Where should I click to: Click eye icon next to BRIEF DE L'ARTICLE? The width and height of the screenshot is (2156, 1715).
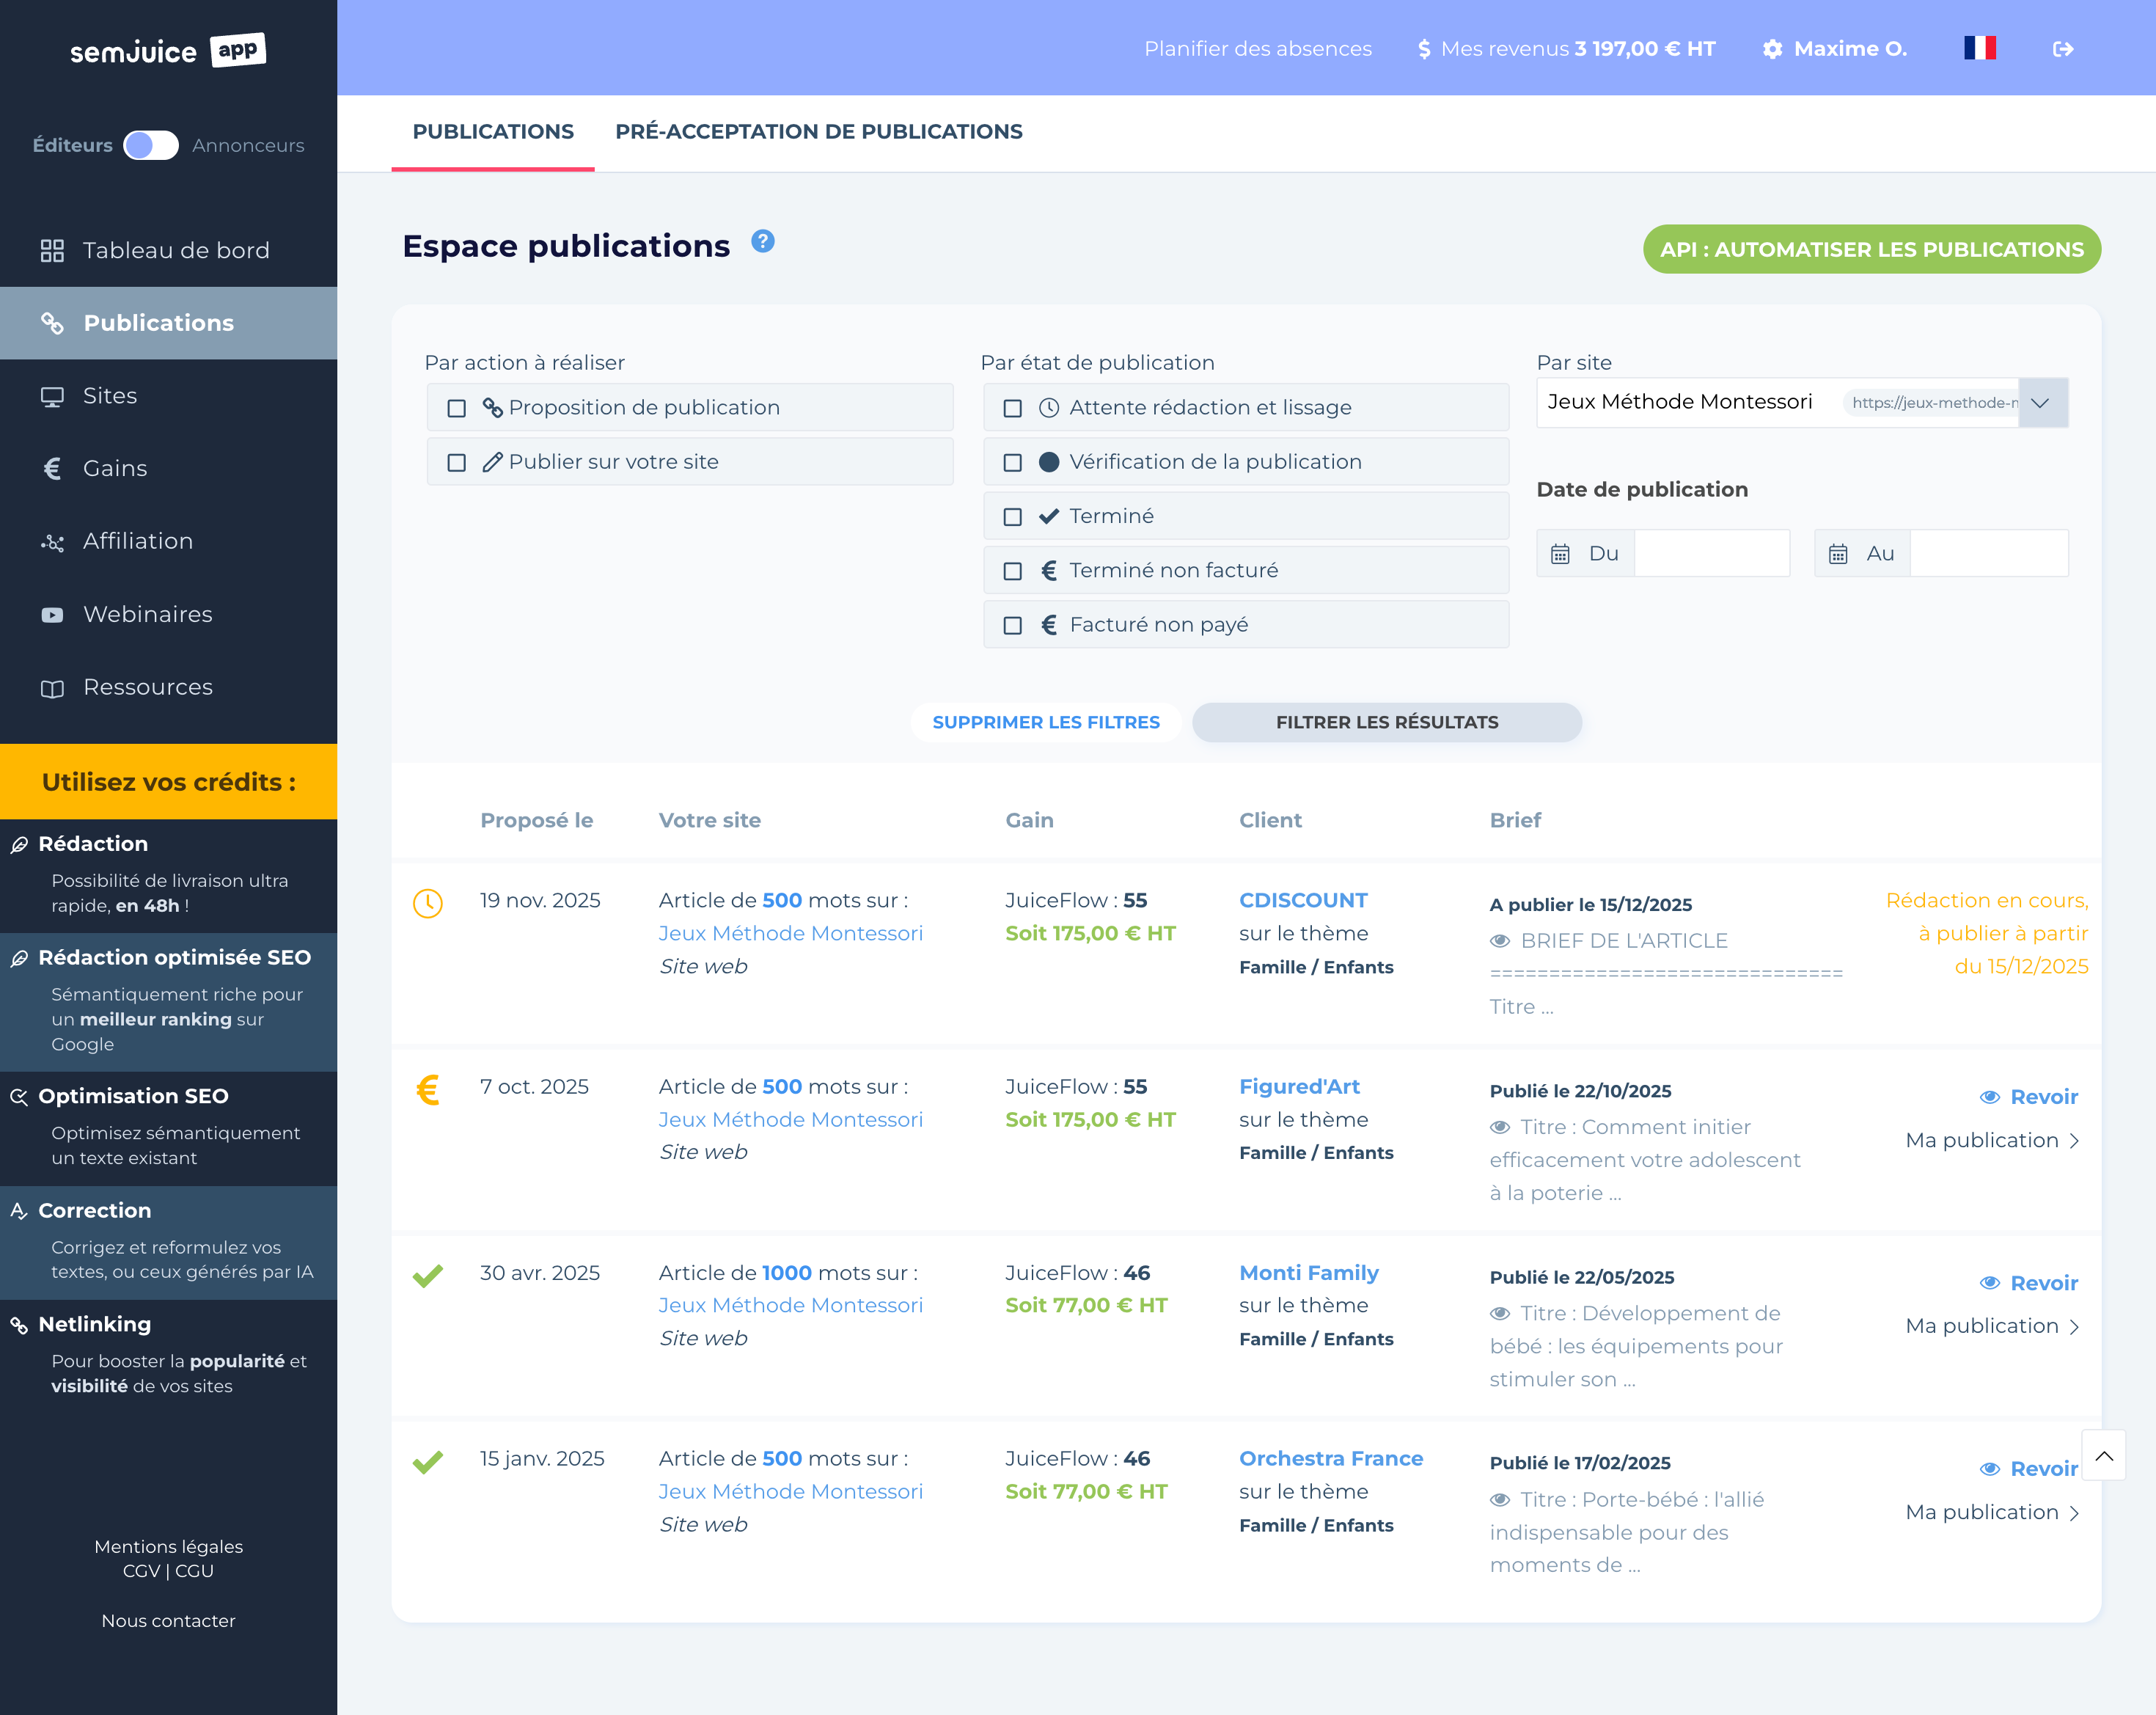tap(1500, 941)
